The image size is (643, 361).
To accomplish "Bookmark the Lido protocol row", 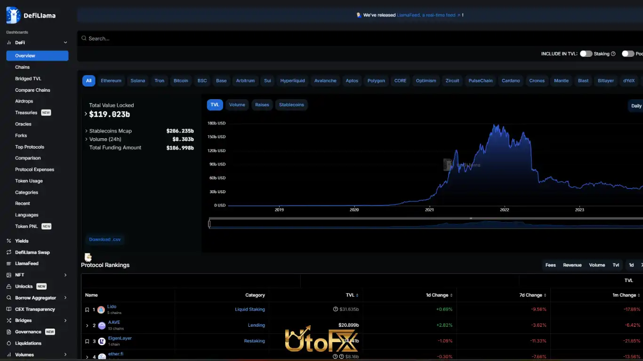I will (87, 310).
